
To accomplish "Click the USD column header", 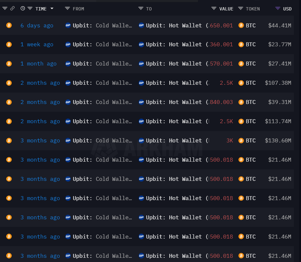I will (x=287, y=9).
